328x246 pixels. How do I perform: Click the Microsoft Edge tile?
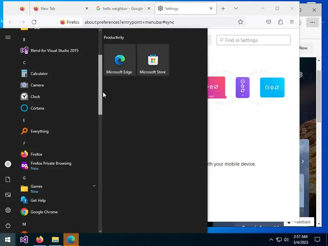pos(119,60)
